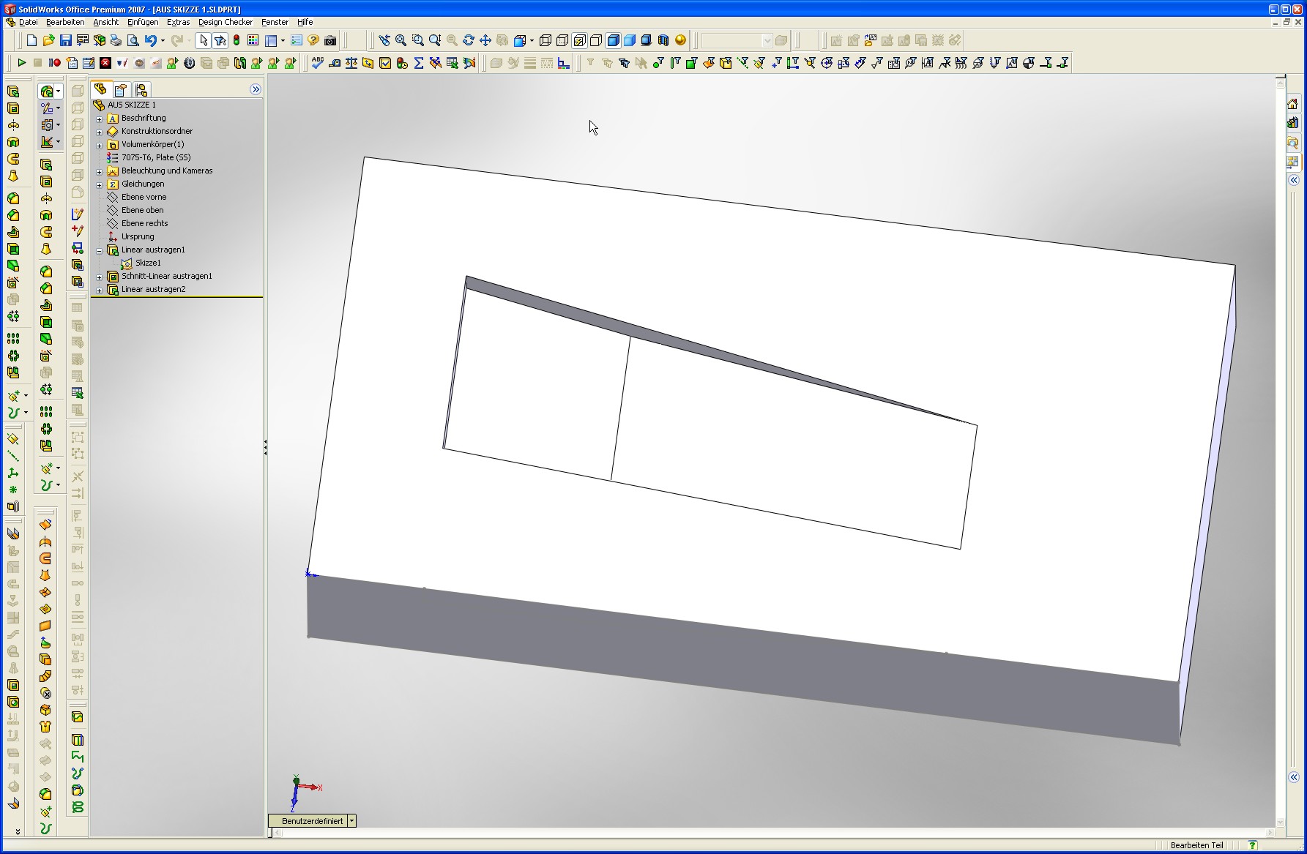Image resolution: width=1307 pixels, height=854 pixels.
Task: Expand the Schnitt-Linear austragen1 feature
Action: click(x=100, y=277)
